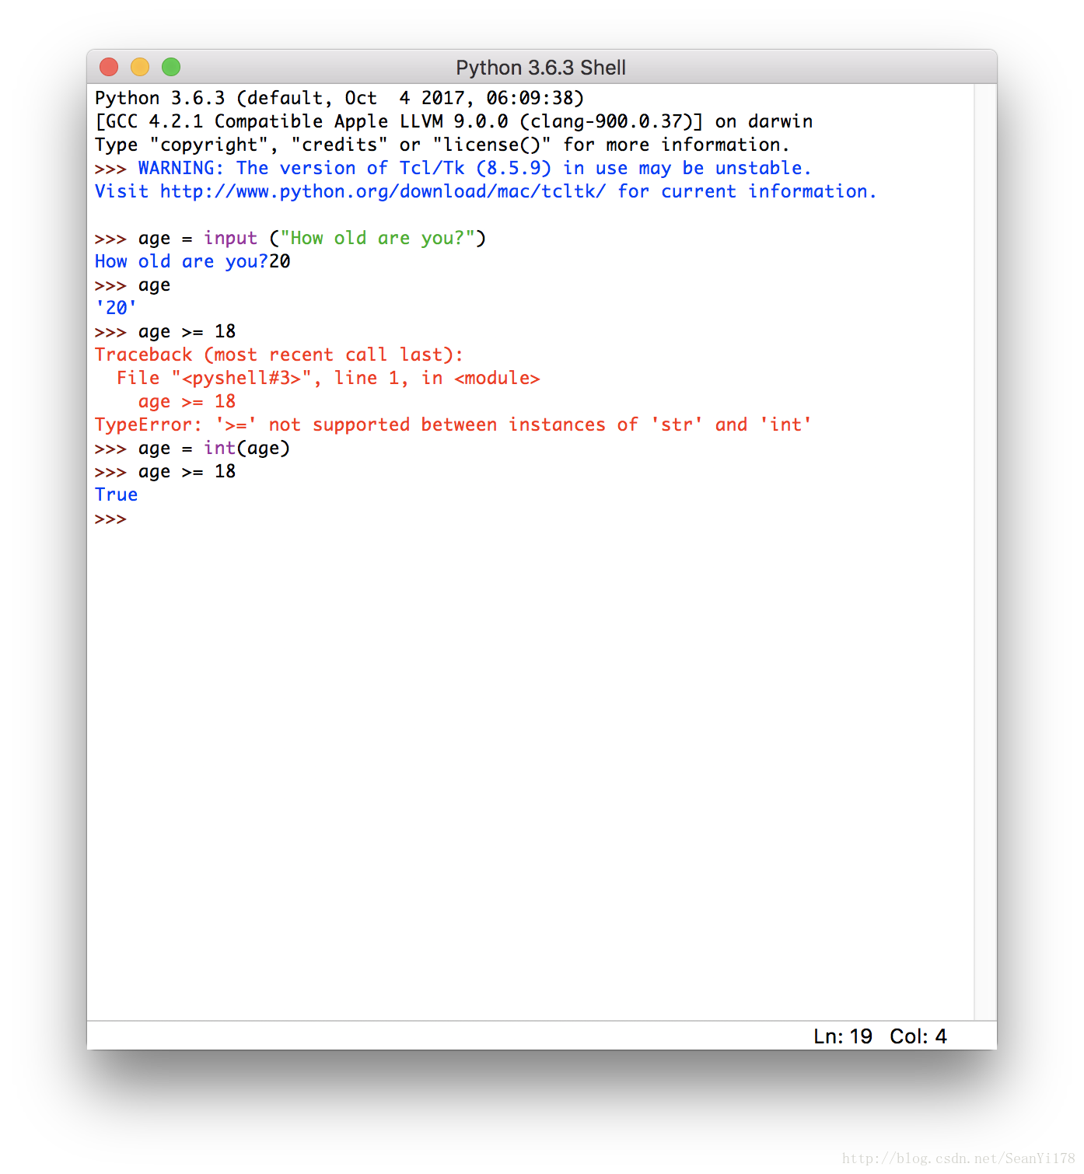Click the red 'age >= 18' traceback line
Viewport: 1084px width, 1174px height.
coord(187,401)
